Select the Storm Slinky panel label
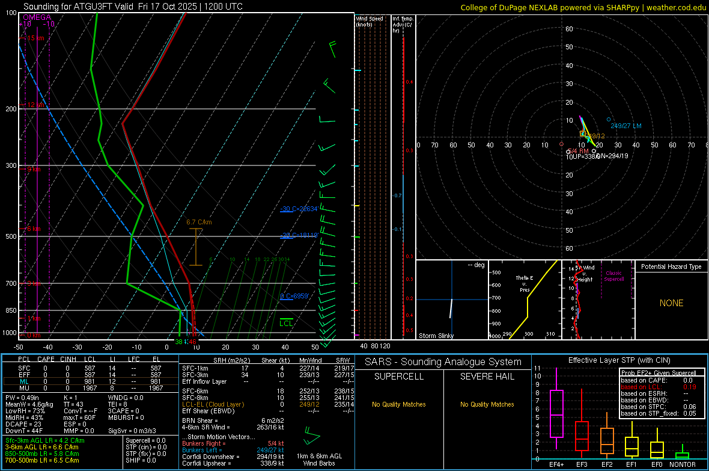 coord(436,336)
